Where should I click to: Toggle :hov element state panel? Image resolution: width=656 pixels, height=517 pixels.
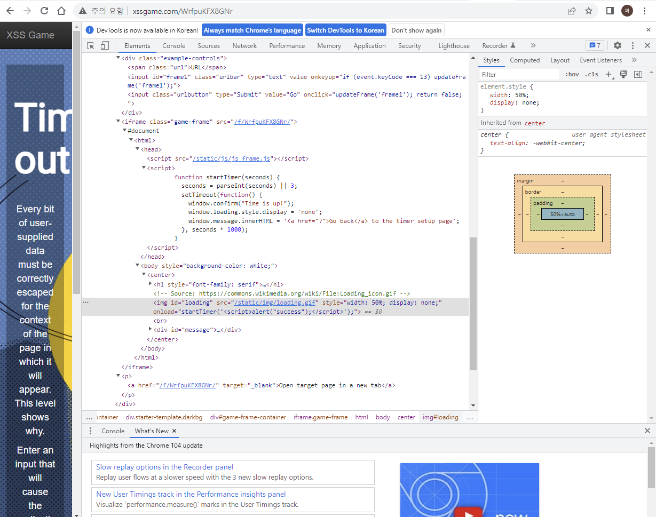click(572, 75)
